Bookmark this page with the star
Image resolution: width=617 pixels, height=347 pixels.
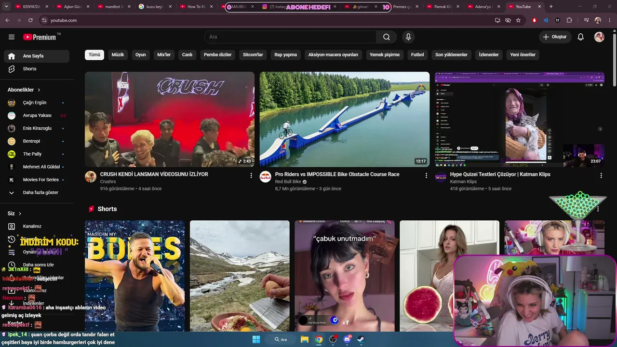click(518, 20)
